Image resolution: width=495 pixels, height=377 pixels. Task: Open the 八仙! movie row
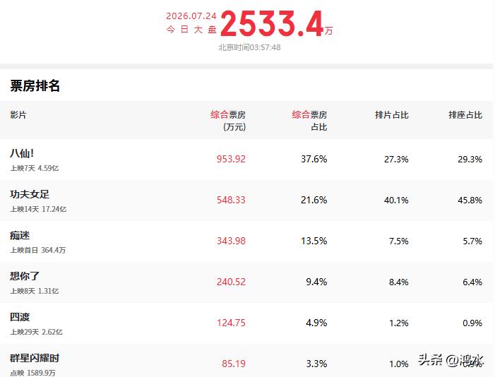pyautogui.click(x=246, y=160)
